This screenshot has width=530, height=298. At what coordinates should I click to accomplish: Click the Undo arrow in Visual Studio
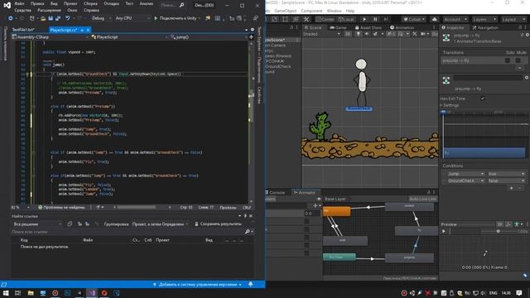click(68, 18)
